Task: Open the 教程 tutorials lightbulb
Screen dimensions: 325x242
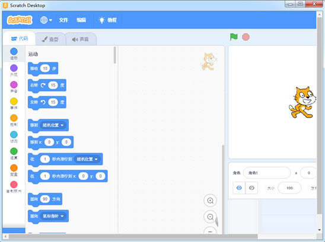Action: [108, 20]
